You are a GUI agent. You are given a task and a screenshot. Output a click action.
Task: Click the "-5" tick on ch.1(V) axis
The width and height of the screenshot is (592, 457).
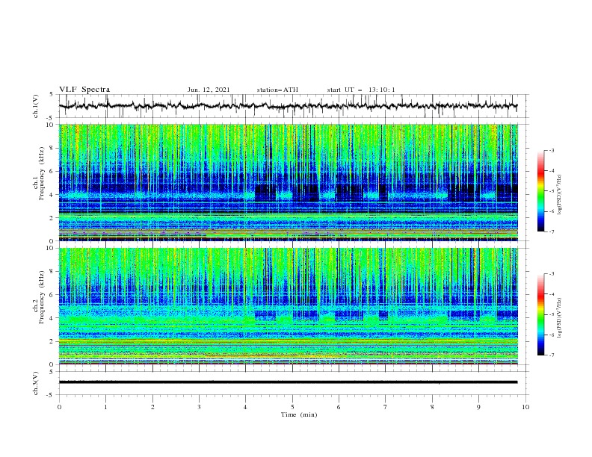click(x=51, y=118)
